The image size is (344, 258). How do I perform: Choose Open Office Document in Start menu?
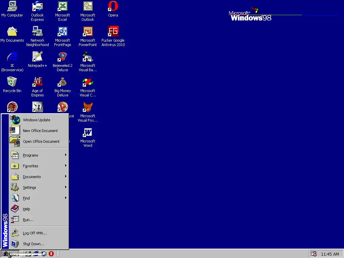[39, 141]
